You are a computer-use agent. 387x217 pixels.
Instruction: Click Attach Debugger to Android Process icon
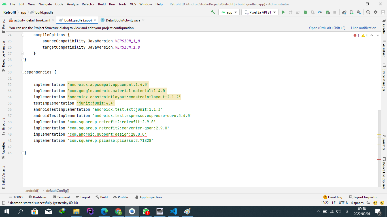coord(328,12)
